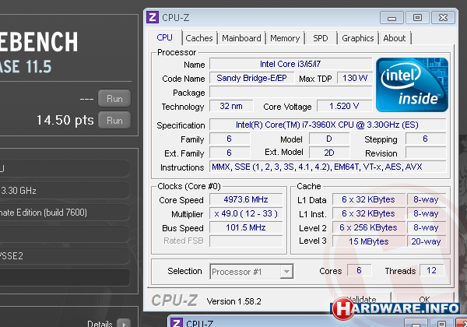Select the Multiplier value x 49.0
467x327 pixels.
pyautogui.click(x=246, y=213)
